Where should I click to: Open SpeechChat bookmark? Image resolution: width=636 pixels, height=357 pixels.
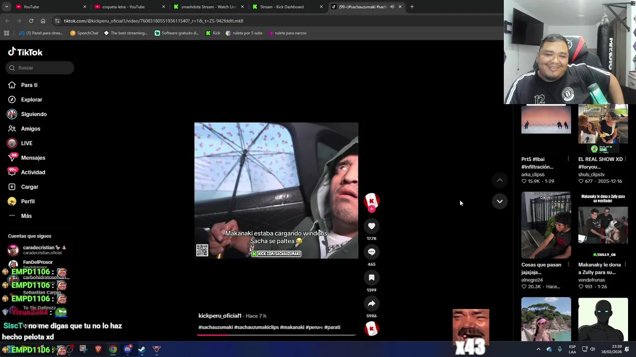coord(84,33)
